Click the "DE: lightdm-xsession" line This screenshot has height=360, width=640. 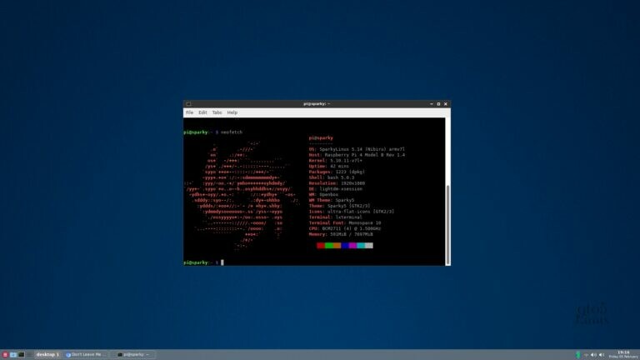coord(336,189)
